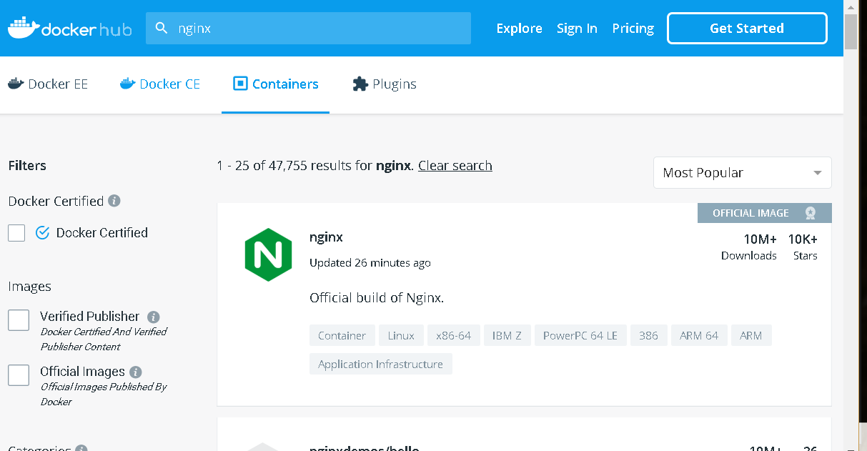Image resolution: width=867 pixels, height=451 pixels.
Task: Click the Container tag chip
Action: [342, 335]
